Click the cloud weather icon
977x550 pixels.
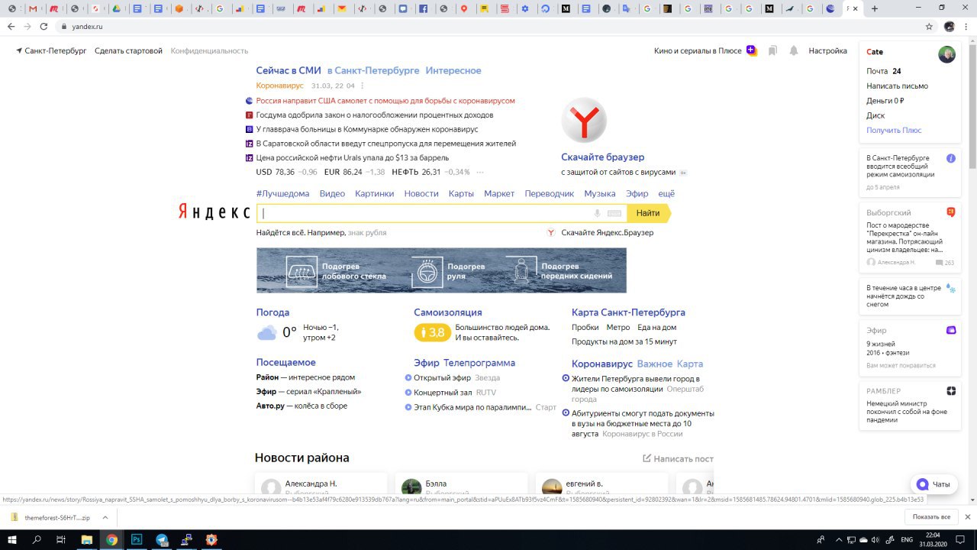coord(266,332)
